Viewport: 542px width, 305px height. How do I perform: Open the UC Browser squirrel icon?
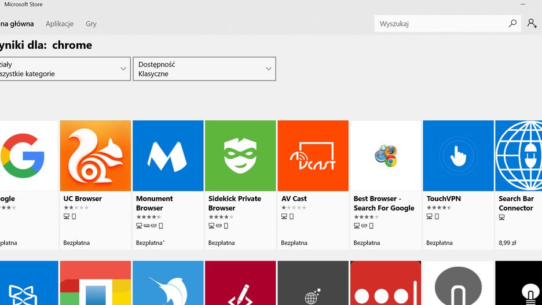[96, 156]
